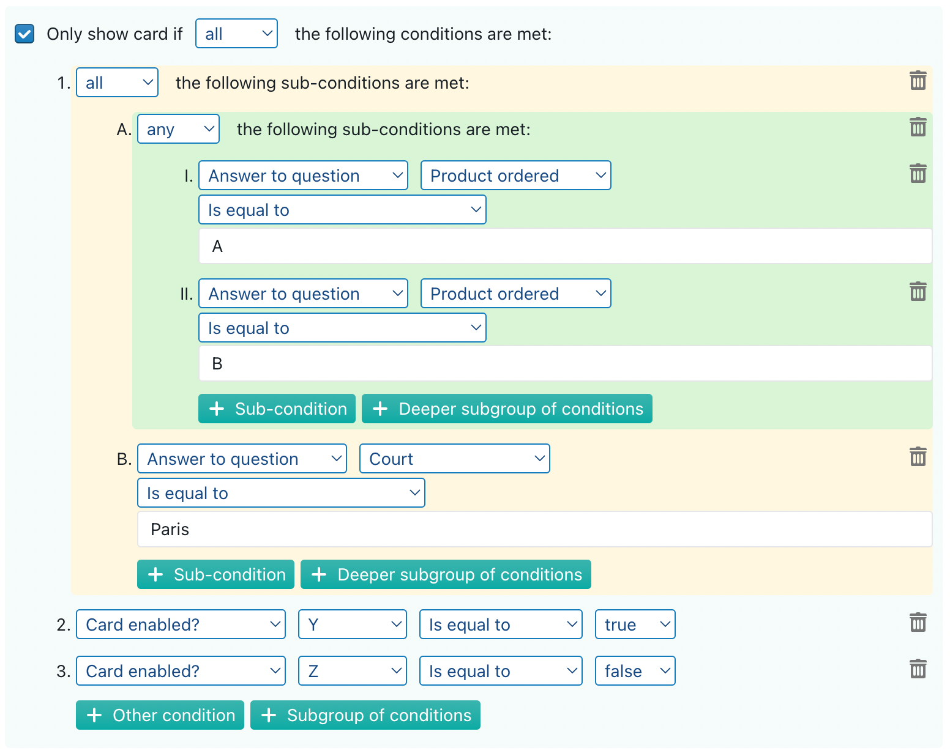Open the top-level 'all' conditions dropdown
This screenshot has height=756, width=950.
point(236,34)
